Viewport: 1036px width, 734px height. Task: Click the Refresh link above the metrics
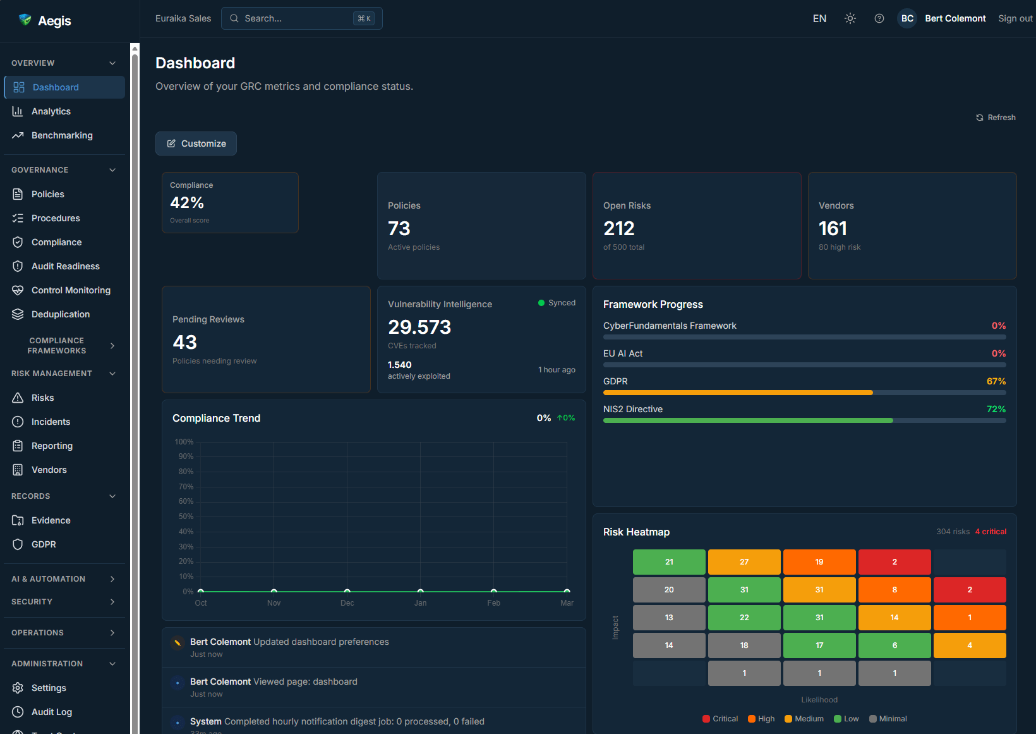tap(996, 117)
